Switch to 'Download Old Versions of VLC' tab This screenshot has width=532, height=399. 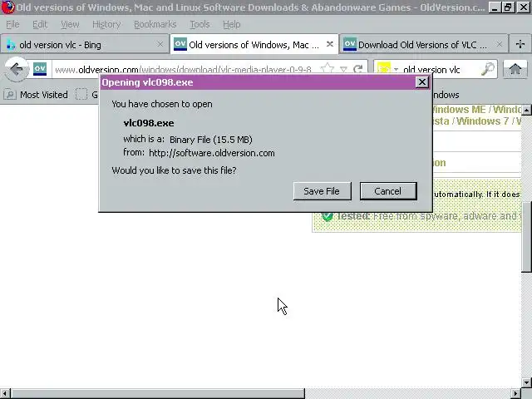tap(423, 44)
